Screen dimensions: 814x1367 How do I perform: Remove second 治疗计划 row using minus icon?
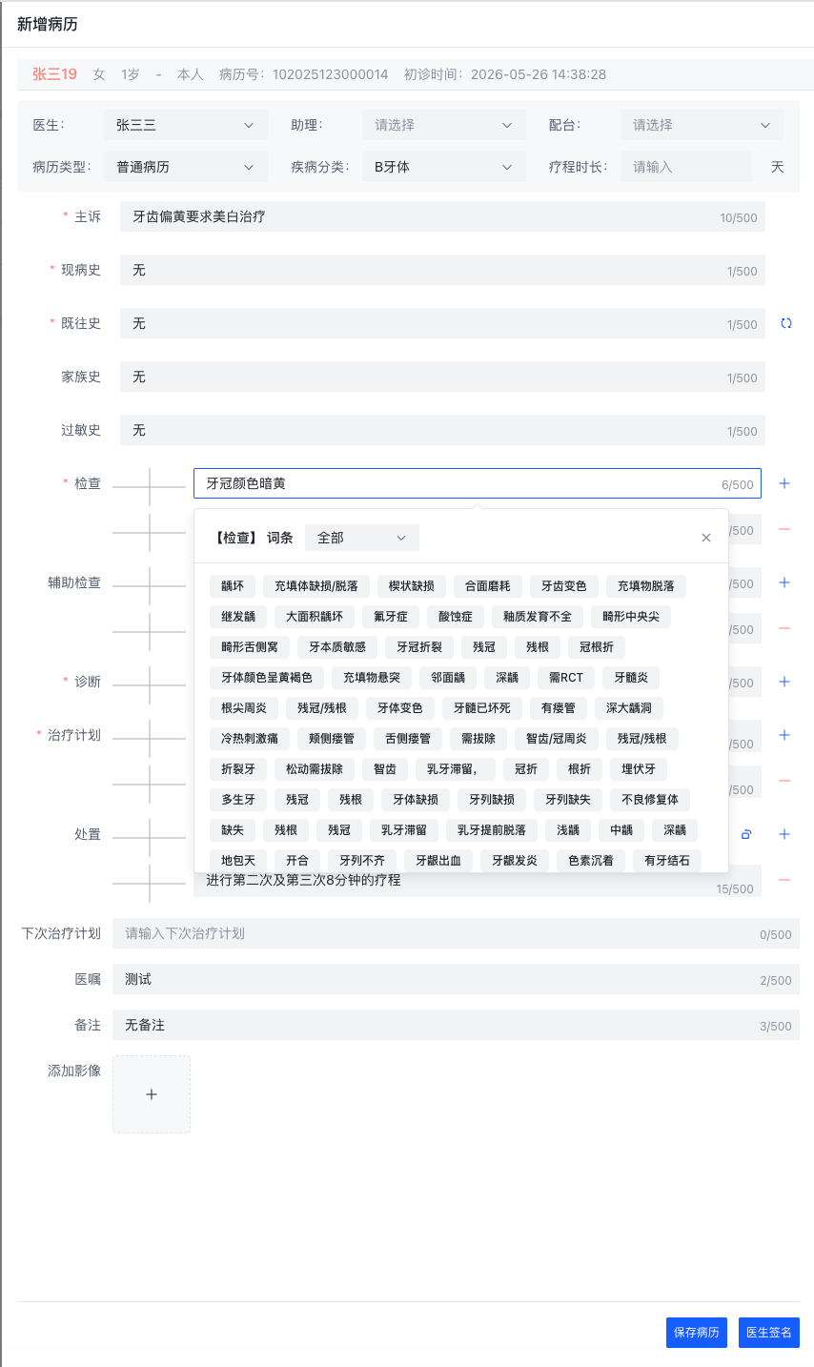(784, 781)
